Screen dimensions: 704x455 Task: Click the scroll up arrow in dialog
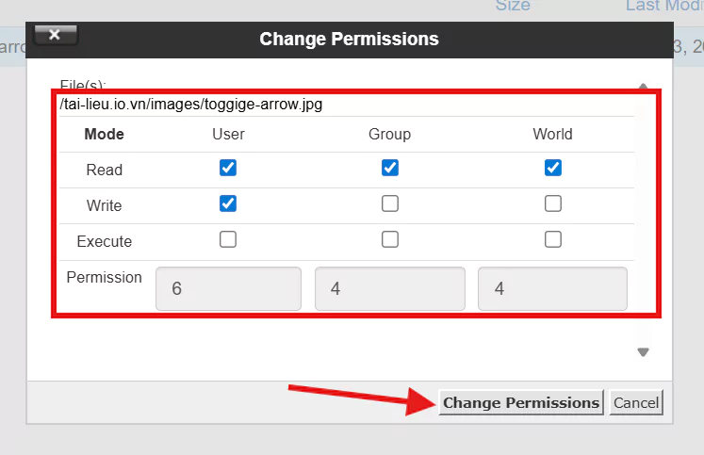644,86
